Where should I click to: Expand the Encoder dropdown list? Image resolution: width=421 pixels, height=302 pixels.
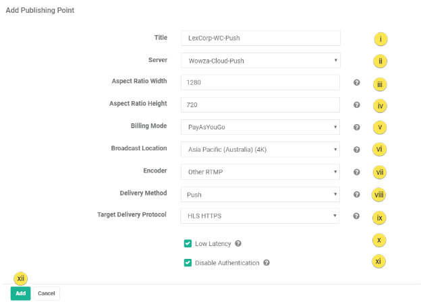pyautogui.click(x=260, y=172)
